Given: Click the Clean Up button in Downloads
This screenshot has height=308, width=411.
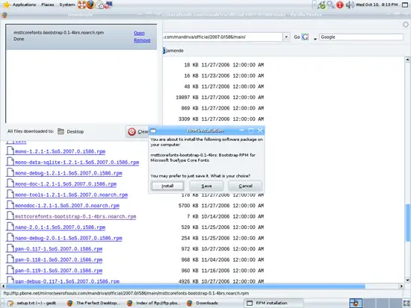Looking at the screenshot, I should [x=138, y=131].
